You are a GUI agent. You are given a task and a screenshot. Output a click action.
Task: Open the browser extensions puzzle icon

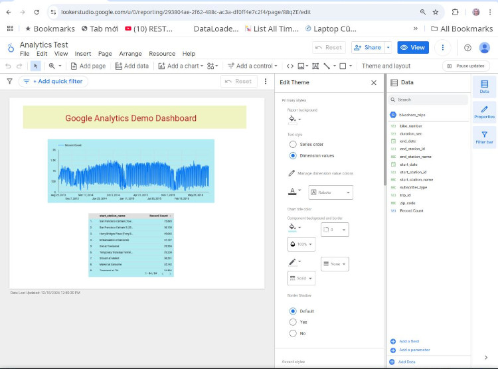[455, 12]
